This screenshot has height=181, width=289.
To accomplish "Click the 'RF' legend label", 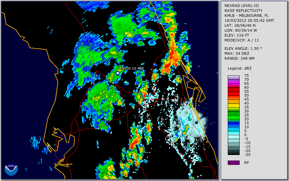I will [247, 163].
